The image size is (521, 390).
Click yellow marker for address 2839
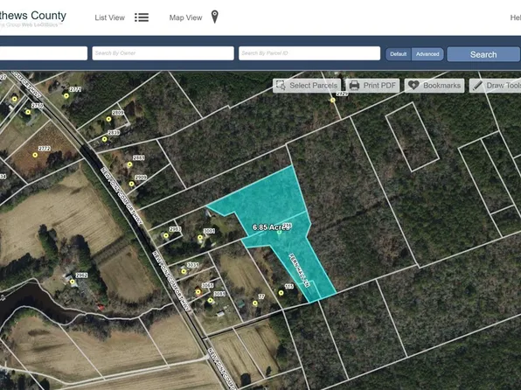(105, 139)
